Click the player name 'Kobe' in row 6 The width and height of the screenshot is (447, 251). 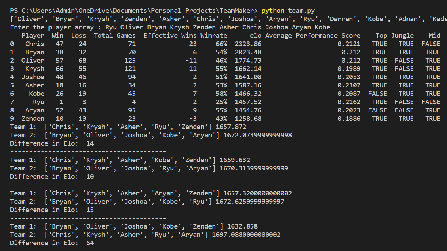(37, 94)
